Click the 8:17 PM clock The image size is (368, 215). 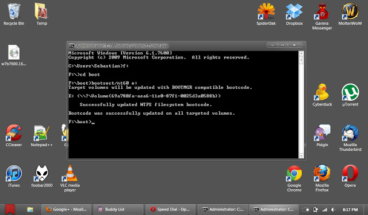[x=350, y=210]
